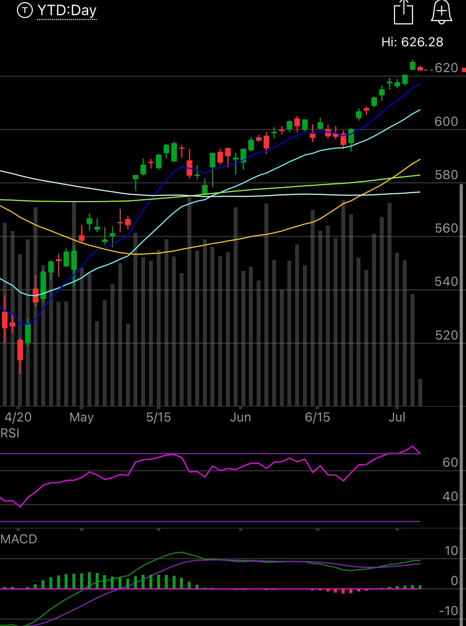Tap the 520 price axis label
This screenshot has height=626, width=466.
pyautogui.click(x=446, y=335)
